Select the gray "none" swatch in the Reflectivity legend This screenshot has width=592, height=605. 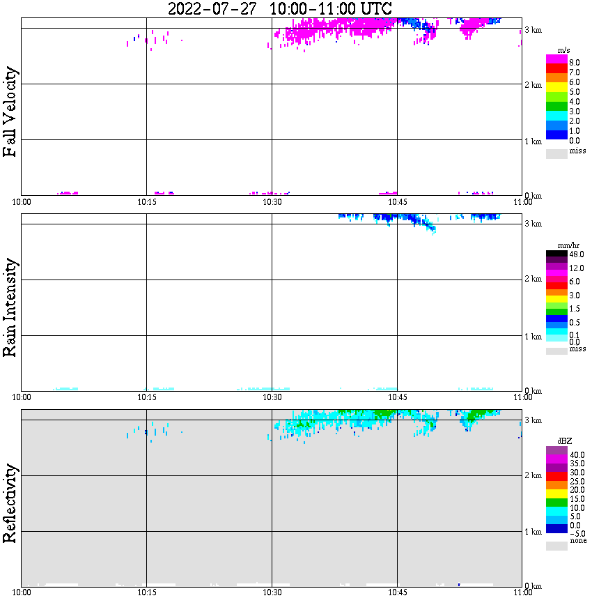[556, 546]
